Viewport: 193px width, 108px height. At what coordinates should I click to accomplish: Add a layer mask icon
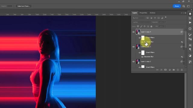(166, 70)
